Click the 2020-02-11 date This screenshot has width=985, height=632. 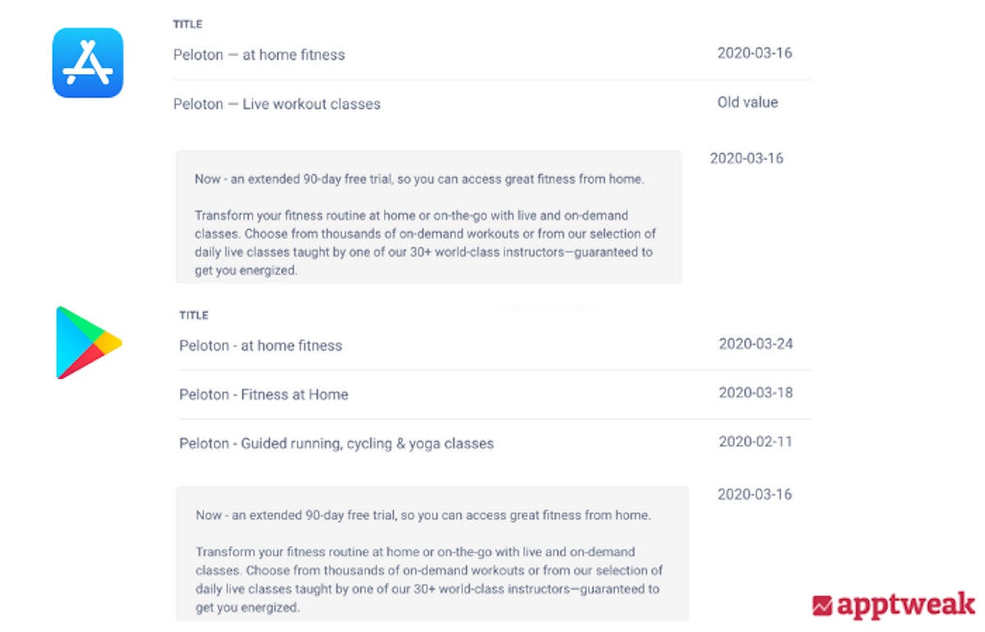pyautogui.click(x=755, y=442)
